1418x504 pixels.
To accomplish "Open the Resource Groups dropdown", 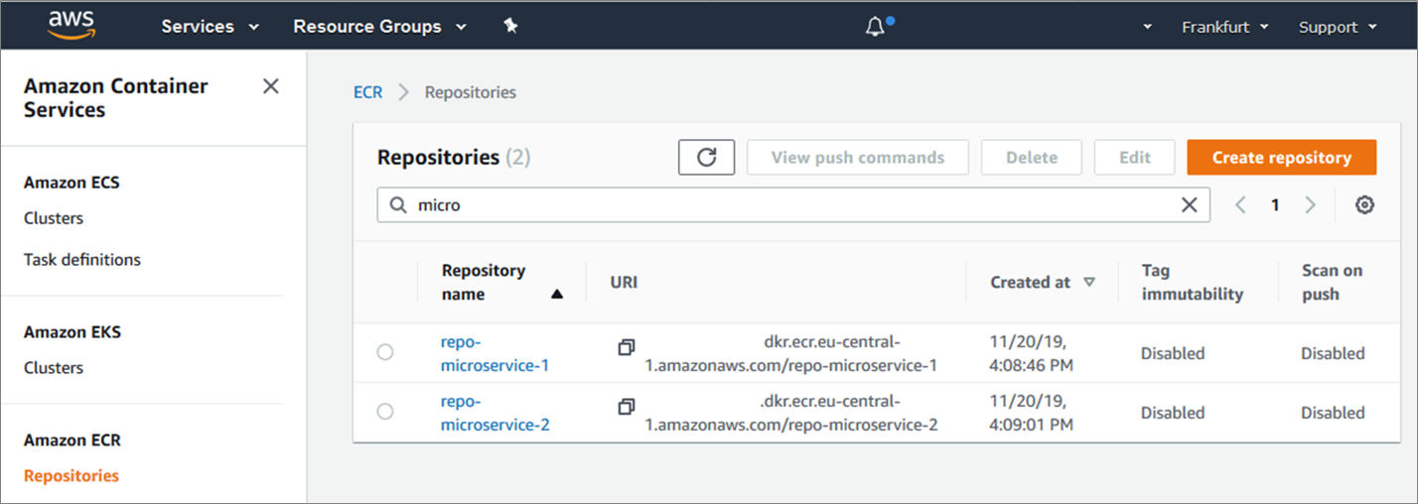I will point(379,27).
